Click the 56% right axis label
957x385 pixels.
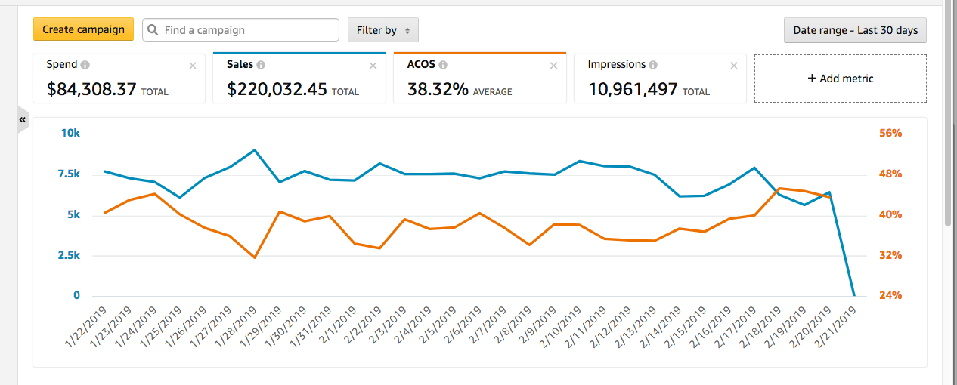(x=890, y=134)
